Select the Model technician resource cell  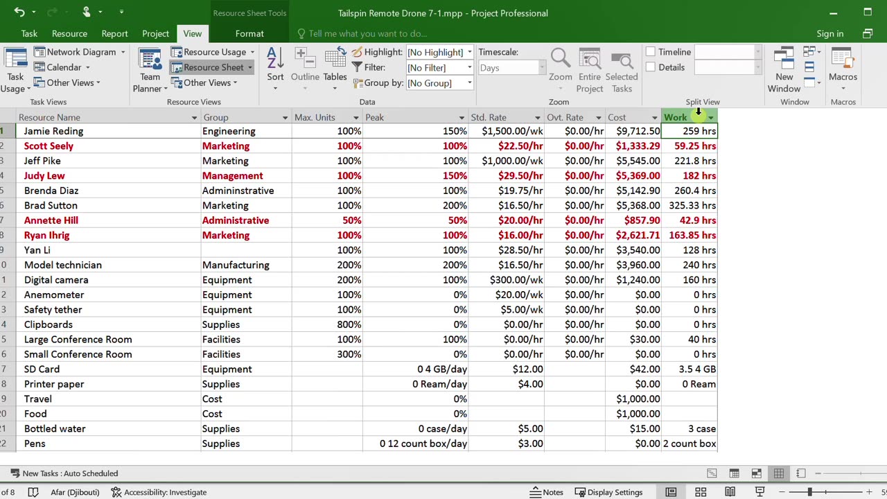click(108, 265)
